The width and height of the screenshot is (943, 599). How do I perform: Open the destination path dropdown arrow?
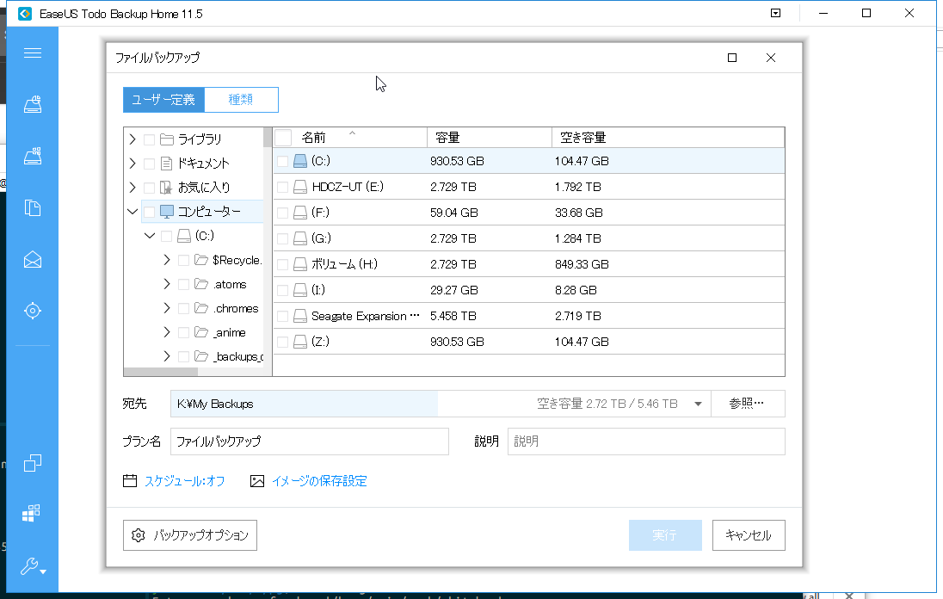[x=698, y=404]
